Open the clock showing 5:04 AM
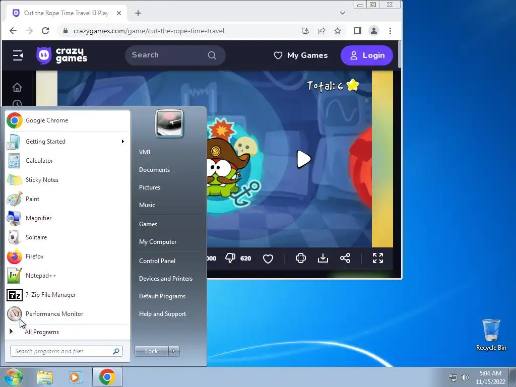This screenshot has height=387, width=516. pyautogui.click(x=490, y=377)
